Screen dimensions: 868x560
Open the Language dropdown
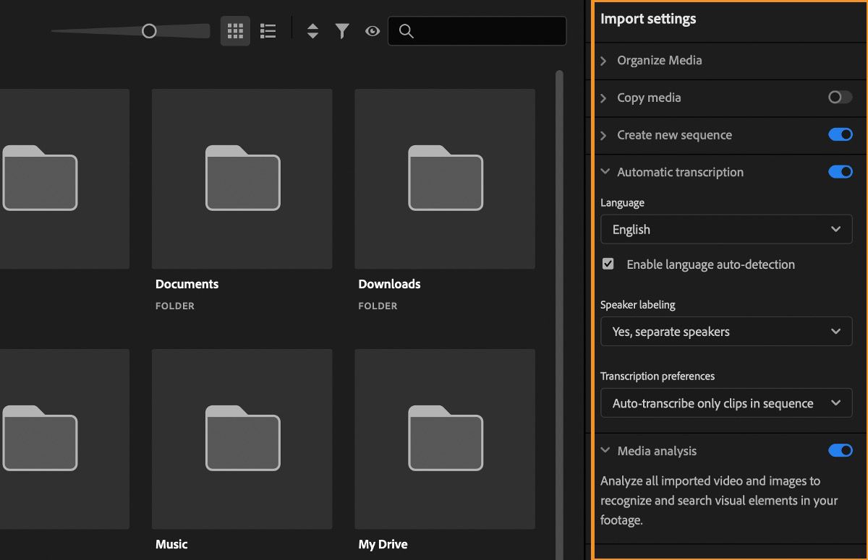click(726, 229)
